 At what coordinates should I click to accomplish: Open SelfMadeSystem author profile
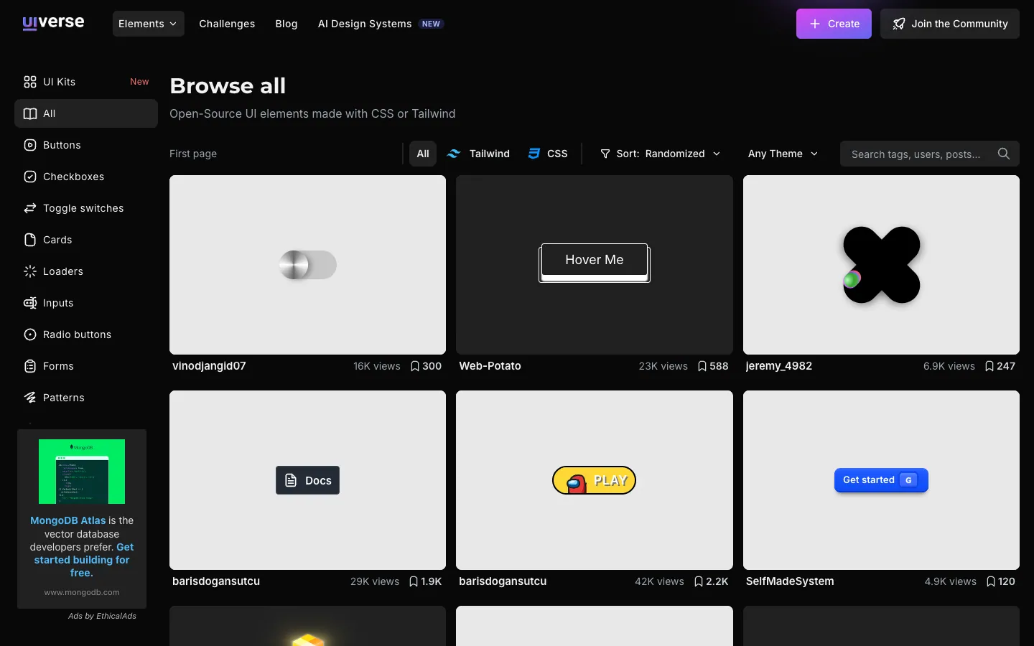[790, 581]
